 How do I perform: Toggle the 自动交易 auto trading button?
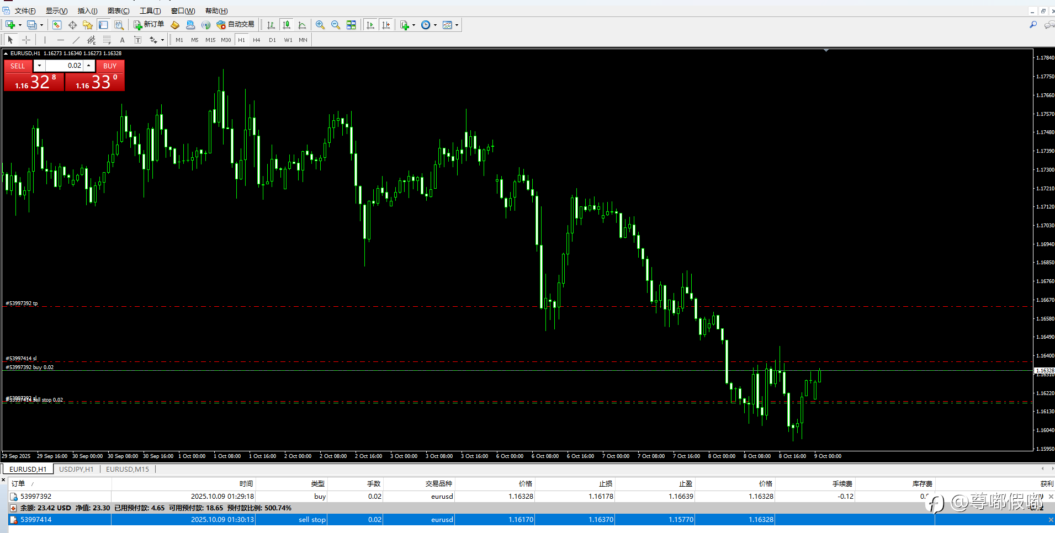[x=236, y=25]
